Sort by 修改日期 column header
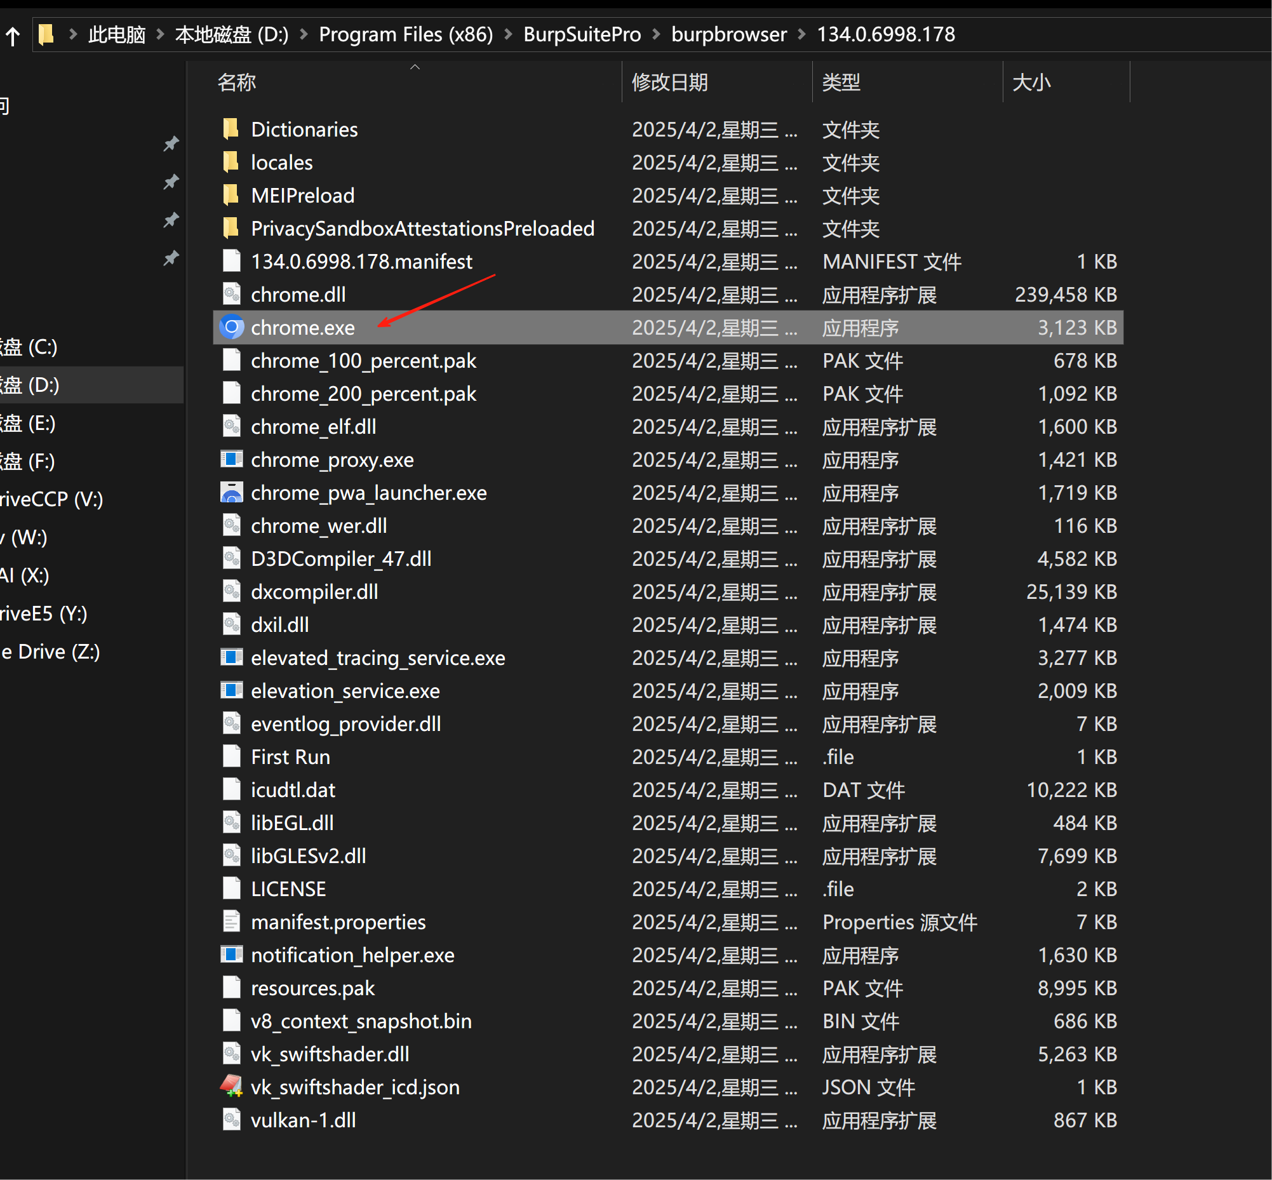The width and height of the screenshot is (1272, 1180). pos(669,83)
